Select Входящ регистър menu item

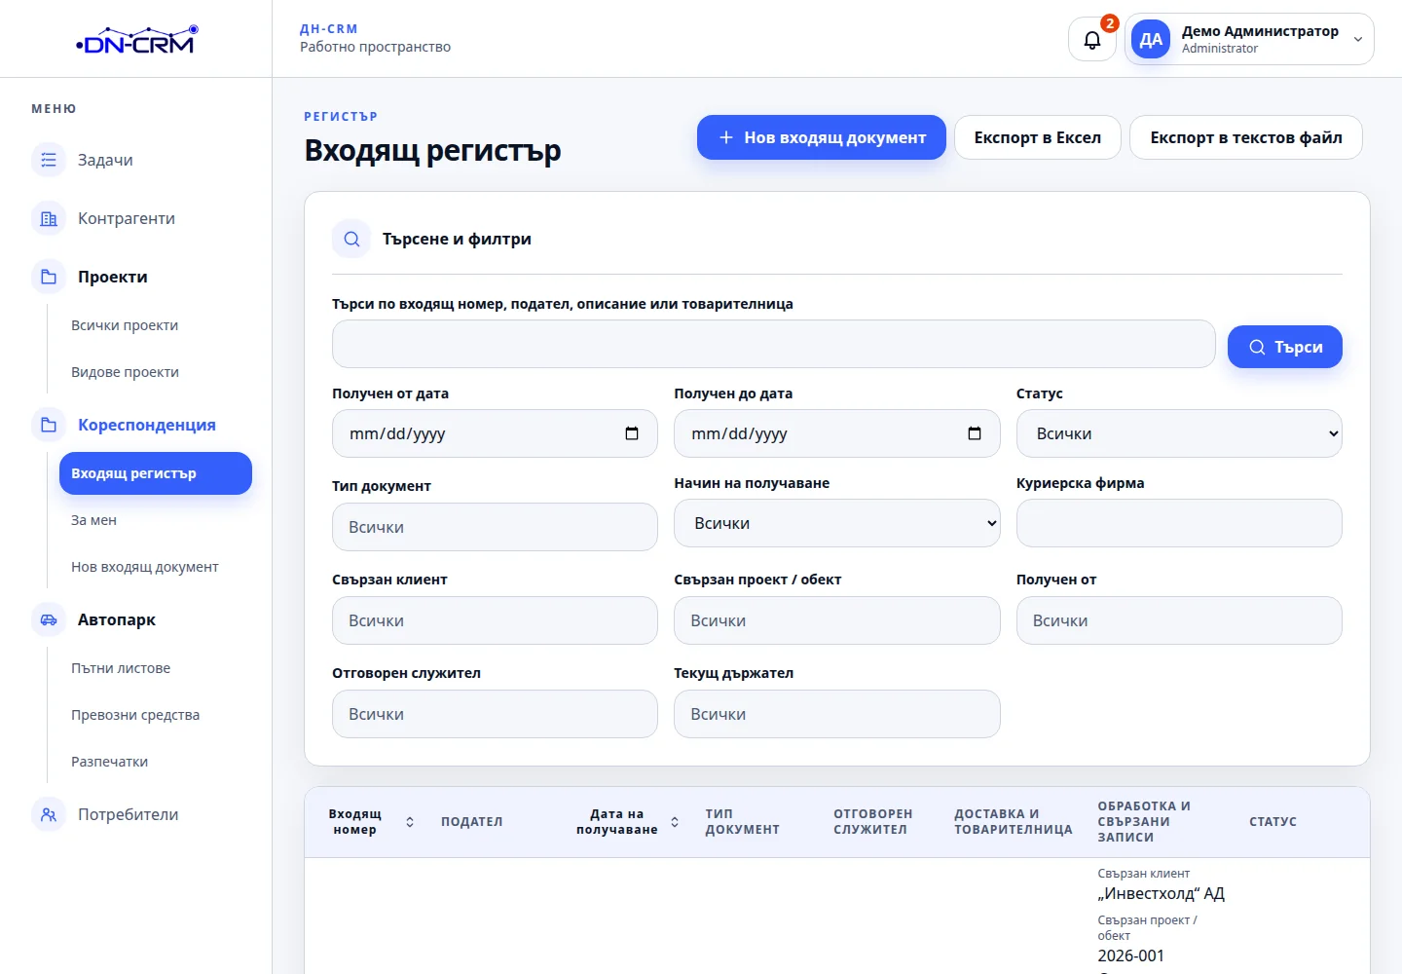click(x=156, y=473)
